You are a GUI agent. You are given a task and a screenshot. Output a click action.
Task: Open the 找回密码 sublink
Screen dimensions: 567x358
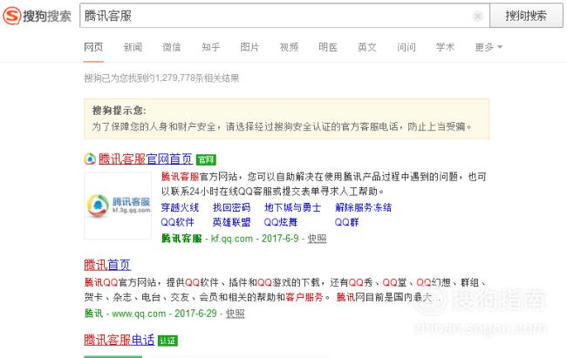(231, 207)
